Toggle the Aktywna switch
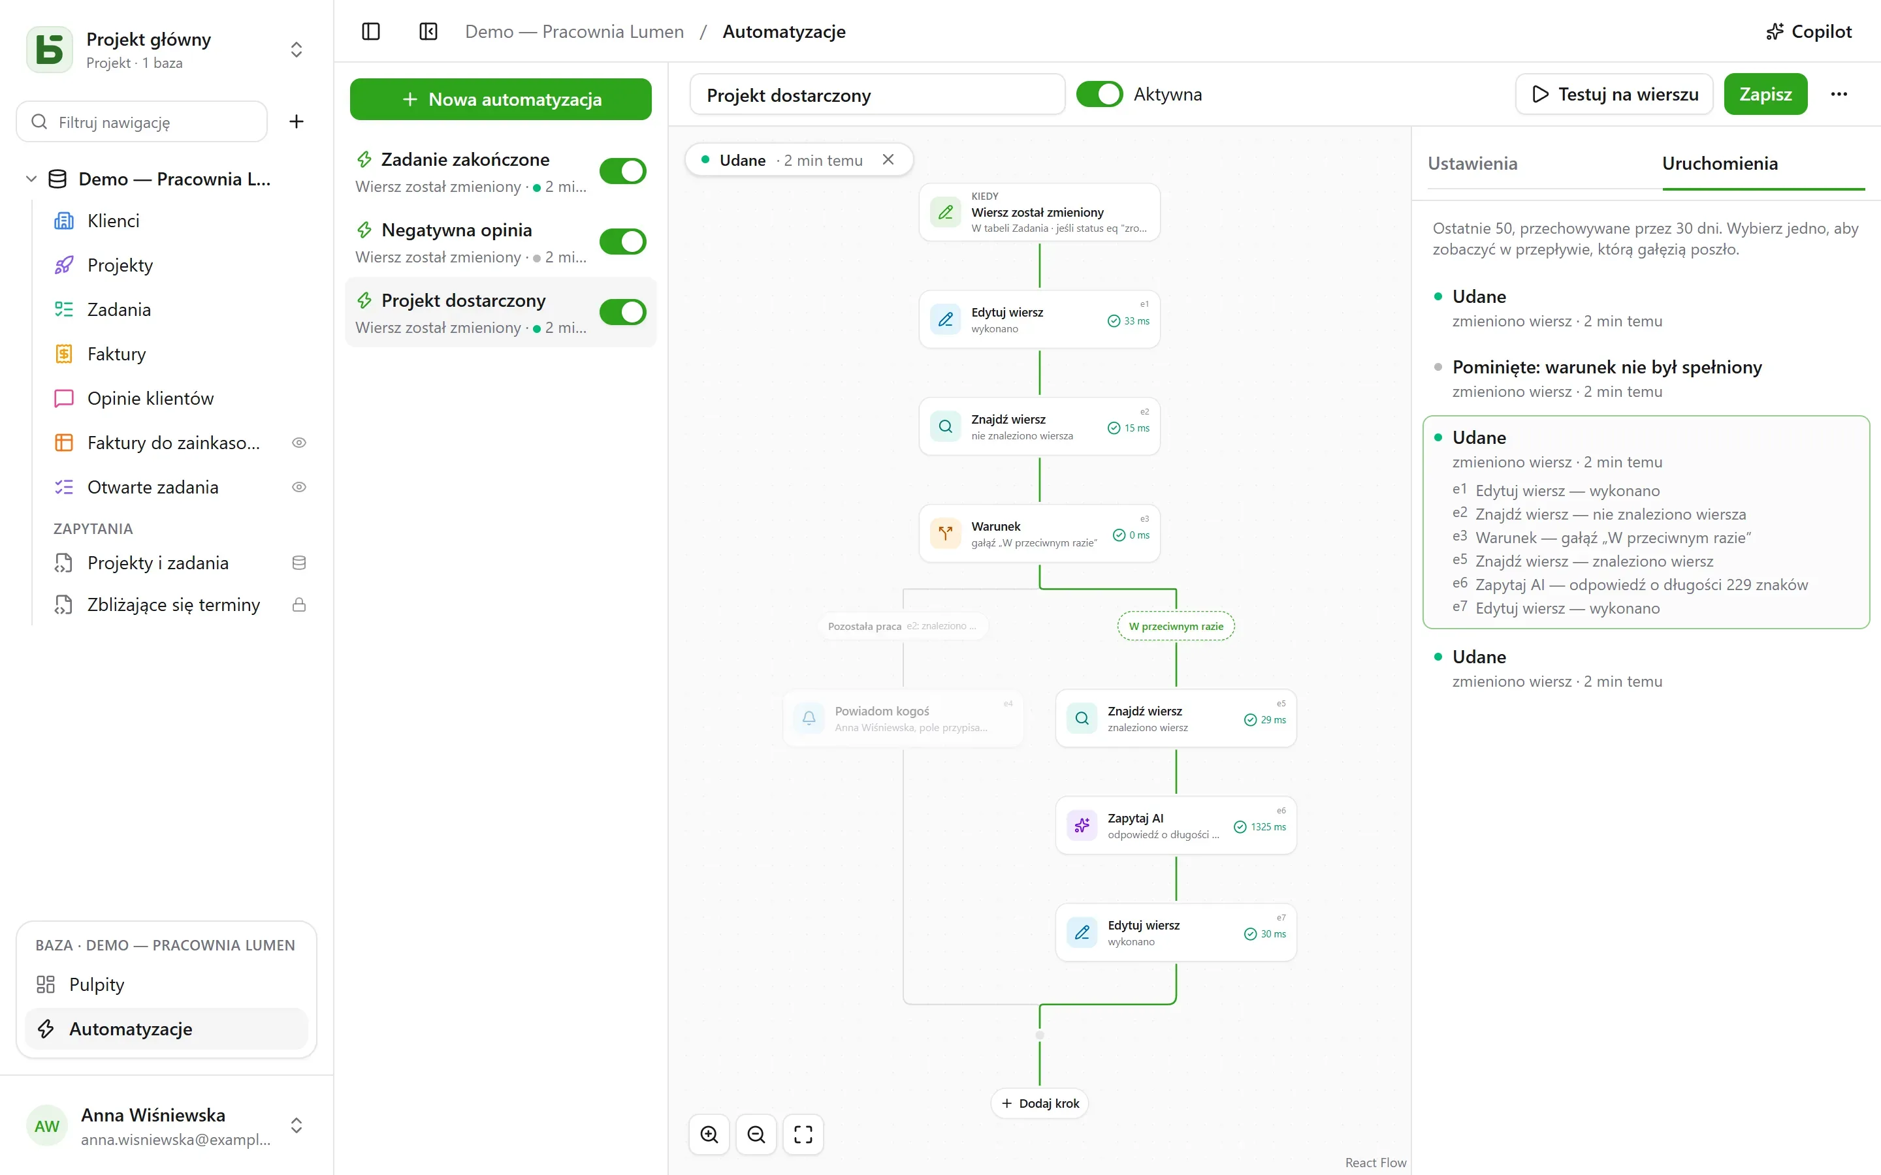Viewport: 1881px width, 1175px height. pos(1099,94)
